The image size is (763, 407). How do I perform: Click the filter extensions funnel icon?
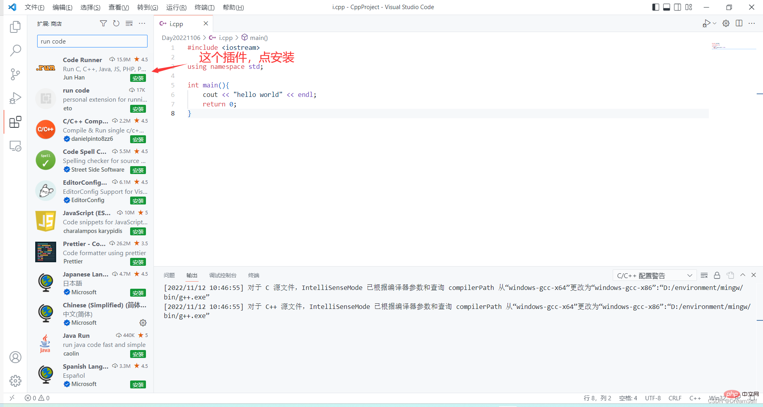[103, 24]
